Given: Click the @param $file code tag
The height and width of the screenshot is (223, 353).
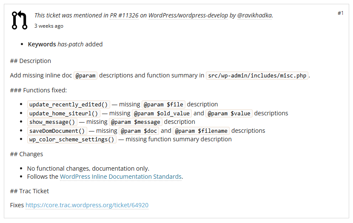Looking at the screenshot, I should point(163,105).
